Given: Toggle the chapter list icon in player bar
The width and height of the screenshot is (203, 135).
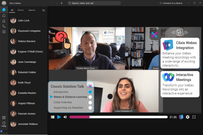Looking at the screenshot, I should (x=53, y=117).
